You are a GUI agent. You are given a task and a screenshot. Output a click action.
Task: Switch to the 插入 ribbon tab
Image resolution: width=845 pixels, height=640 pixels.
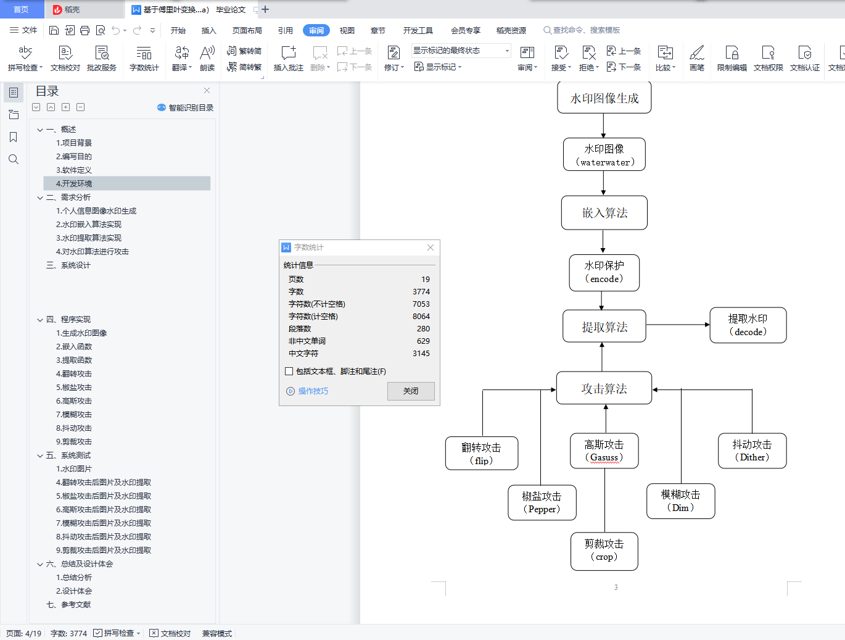coord(209,30)
